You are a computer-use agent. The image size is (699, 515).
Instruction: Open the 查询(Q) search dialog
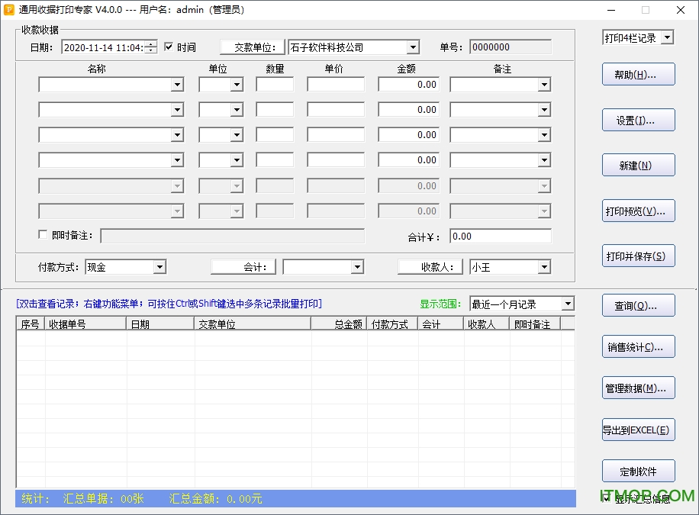638,304
